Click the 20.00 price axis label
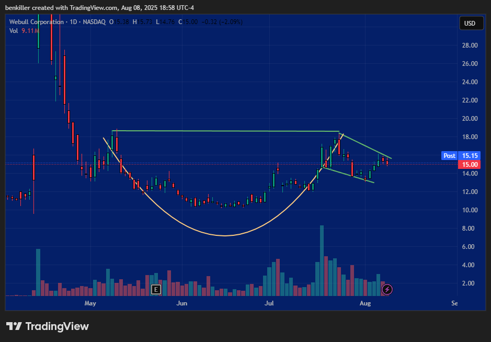This screenshot has width=491, height=342. pos(470,118)
